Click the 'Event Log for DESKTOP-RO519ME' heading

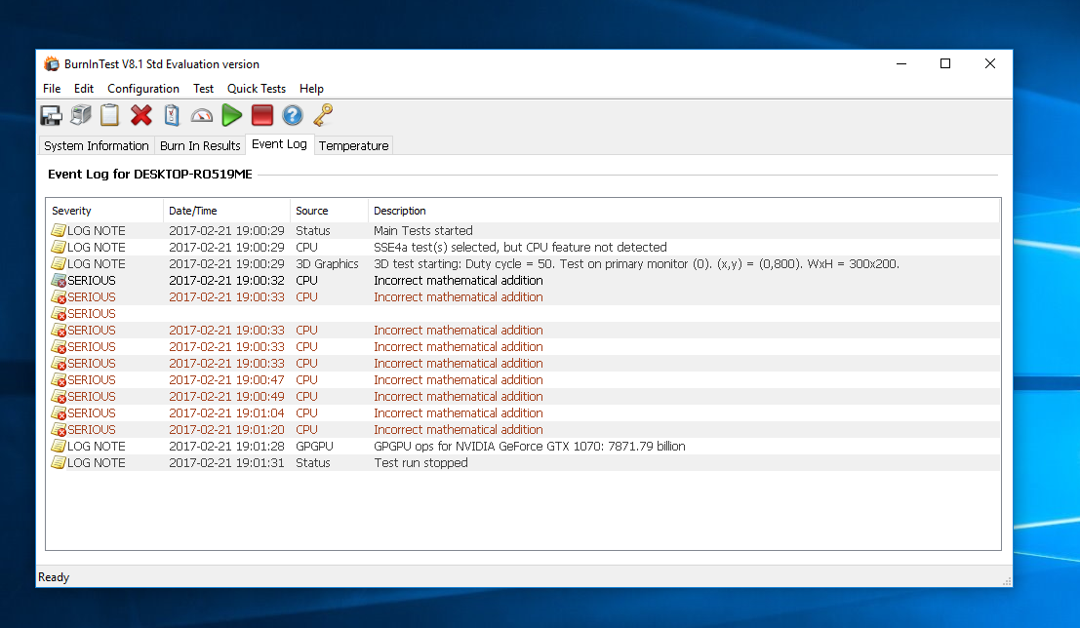150,175
